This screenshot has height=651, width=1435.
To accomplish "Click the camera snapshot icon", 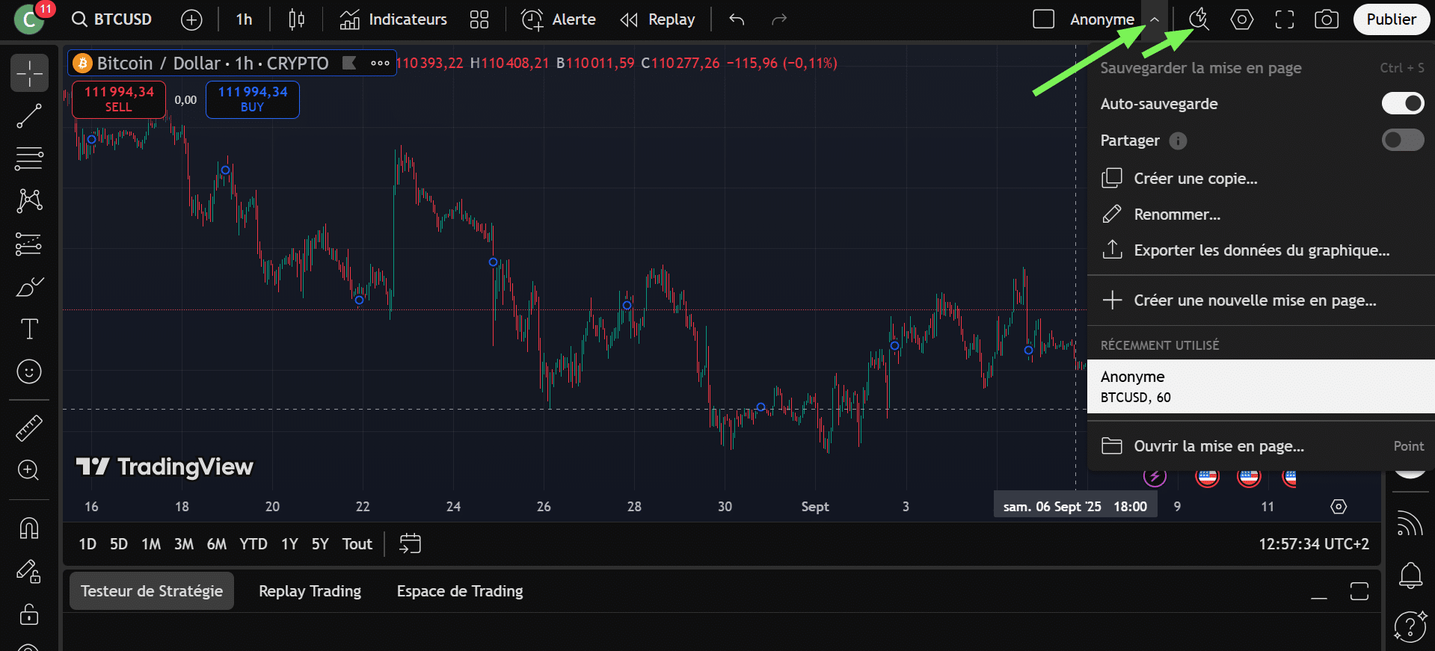I will pos(1326,19).
